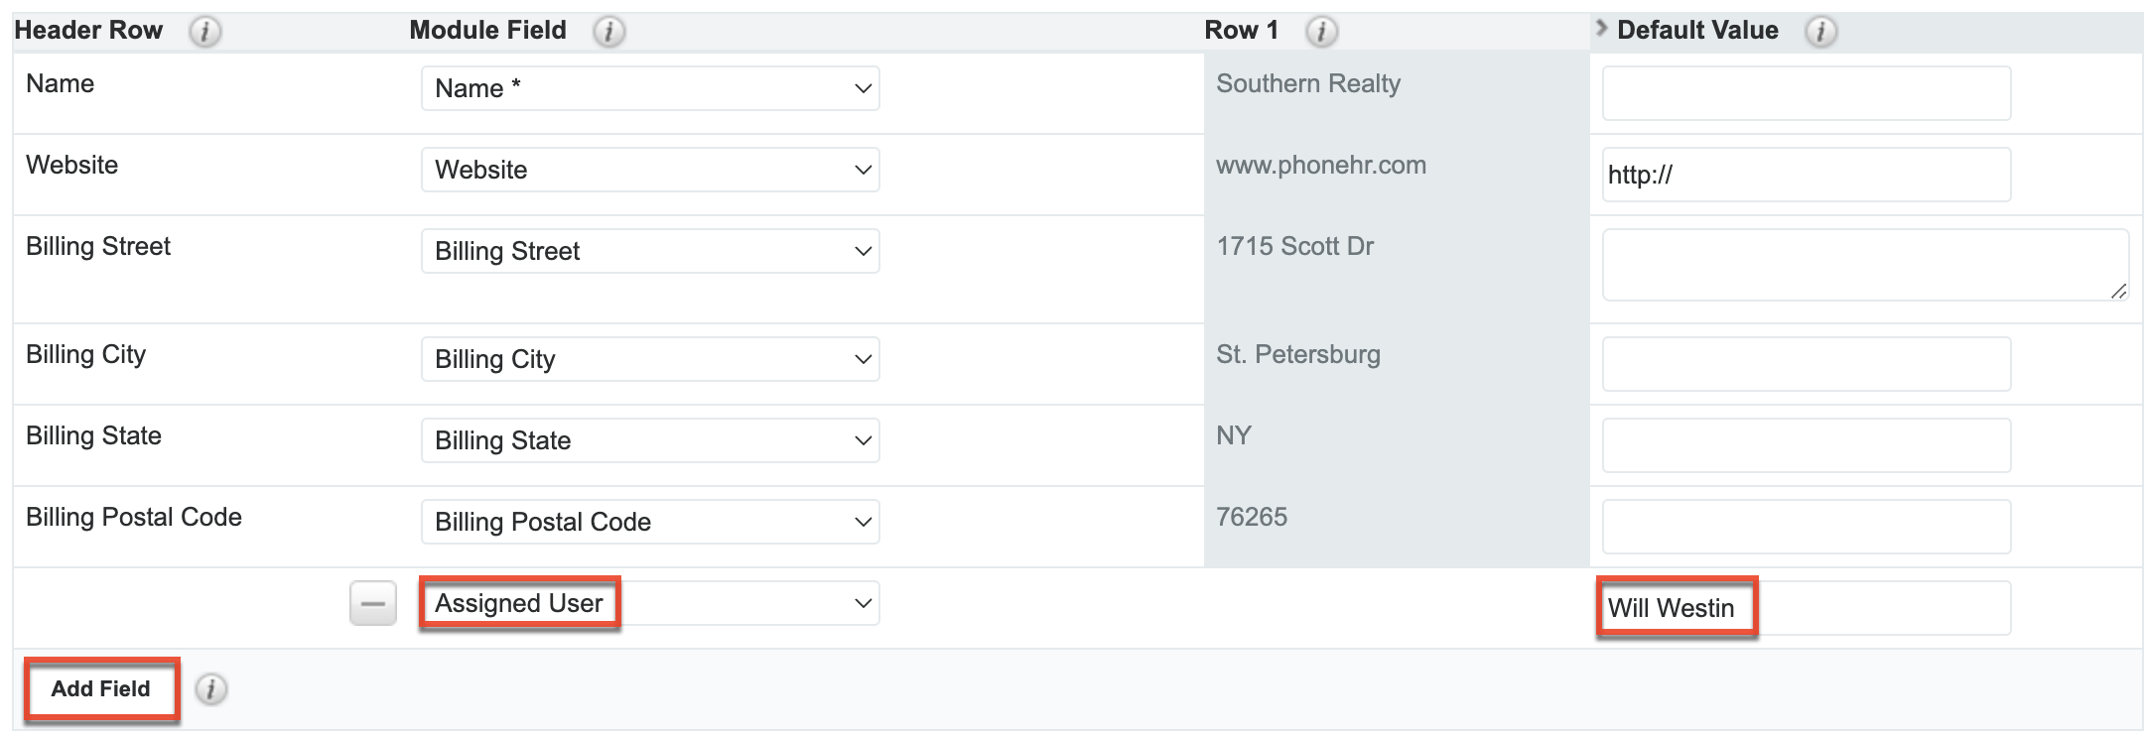The width and height of the screenshot is (2152, 734).
Task: Collapse the Default Value column arrow
Action: point(1600,29)
